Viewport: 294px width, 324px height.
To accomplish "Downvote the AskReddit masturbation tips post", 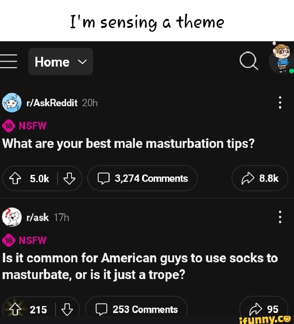I will tap(69, 179).
